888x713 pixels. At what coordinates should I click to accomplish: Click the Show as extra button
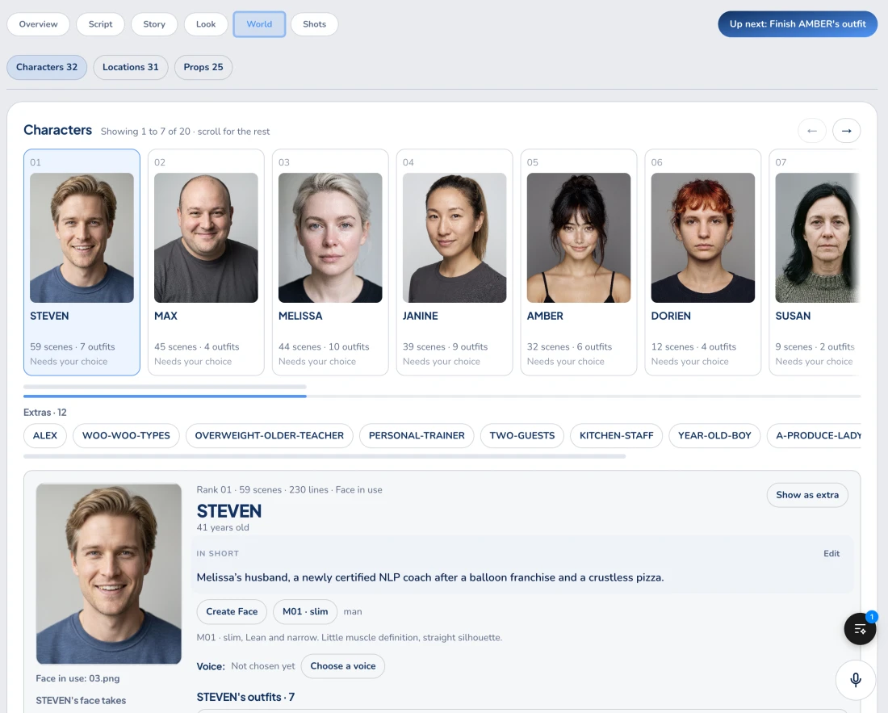(807, 495)
